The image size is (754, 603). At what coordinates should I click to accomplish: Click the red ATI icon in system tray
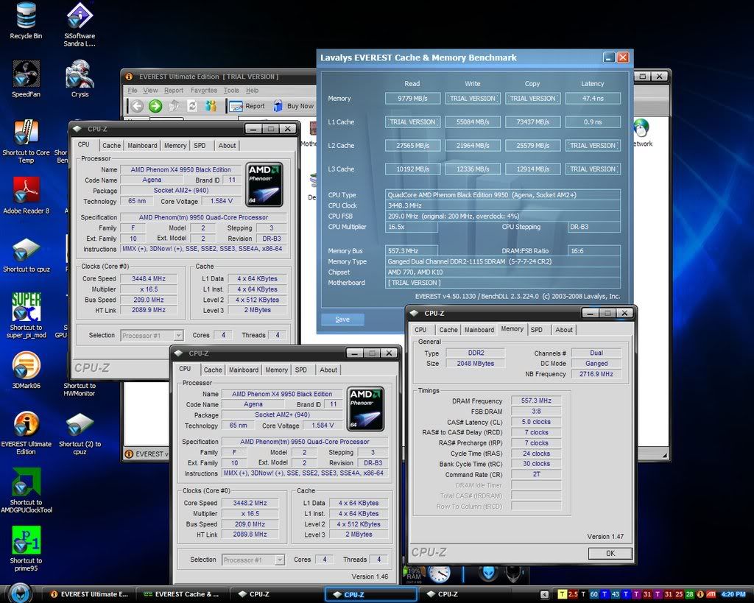click(x=711, y=594)
